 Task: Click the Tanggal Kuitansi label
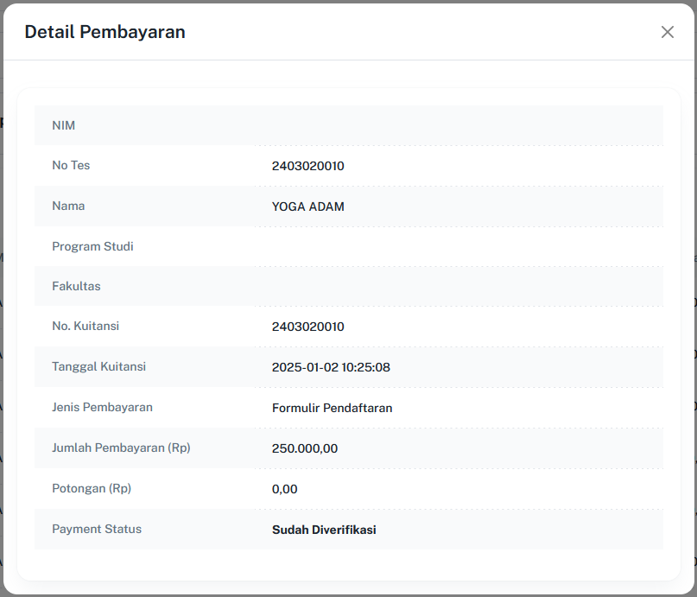[98, 366]
